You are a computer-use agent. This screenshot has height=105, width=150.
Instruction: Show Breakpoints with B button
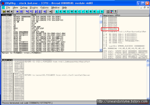[x=91, y=12]
